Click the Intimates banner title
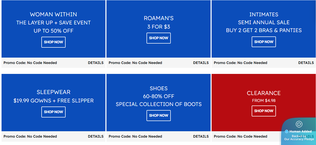Viewport: 316px width, 145px height. pos(264,15)
